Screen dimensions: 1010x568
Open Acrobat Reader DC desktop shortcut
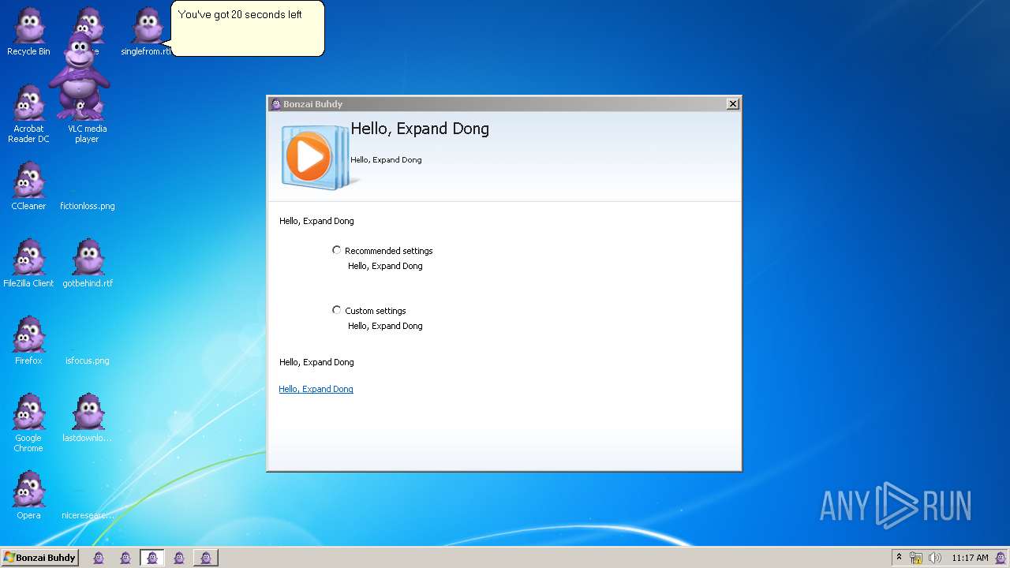click(x=28, y=114)
